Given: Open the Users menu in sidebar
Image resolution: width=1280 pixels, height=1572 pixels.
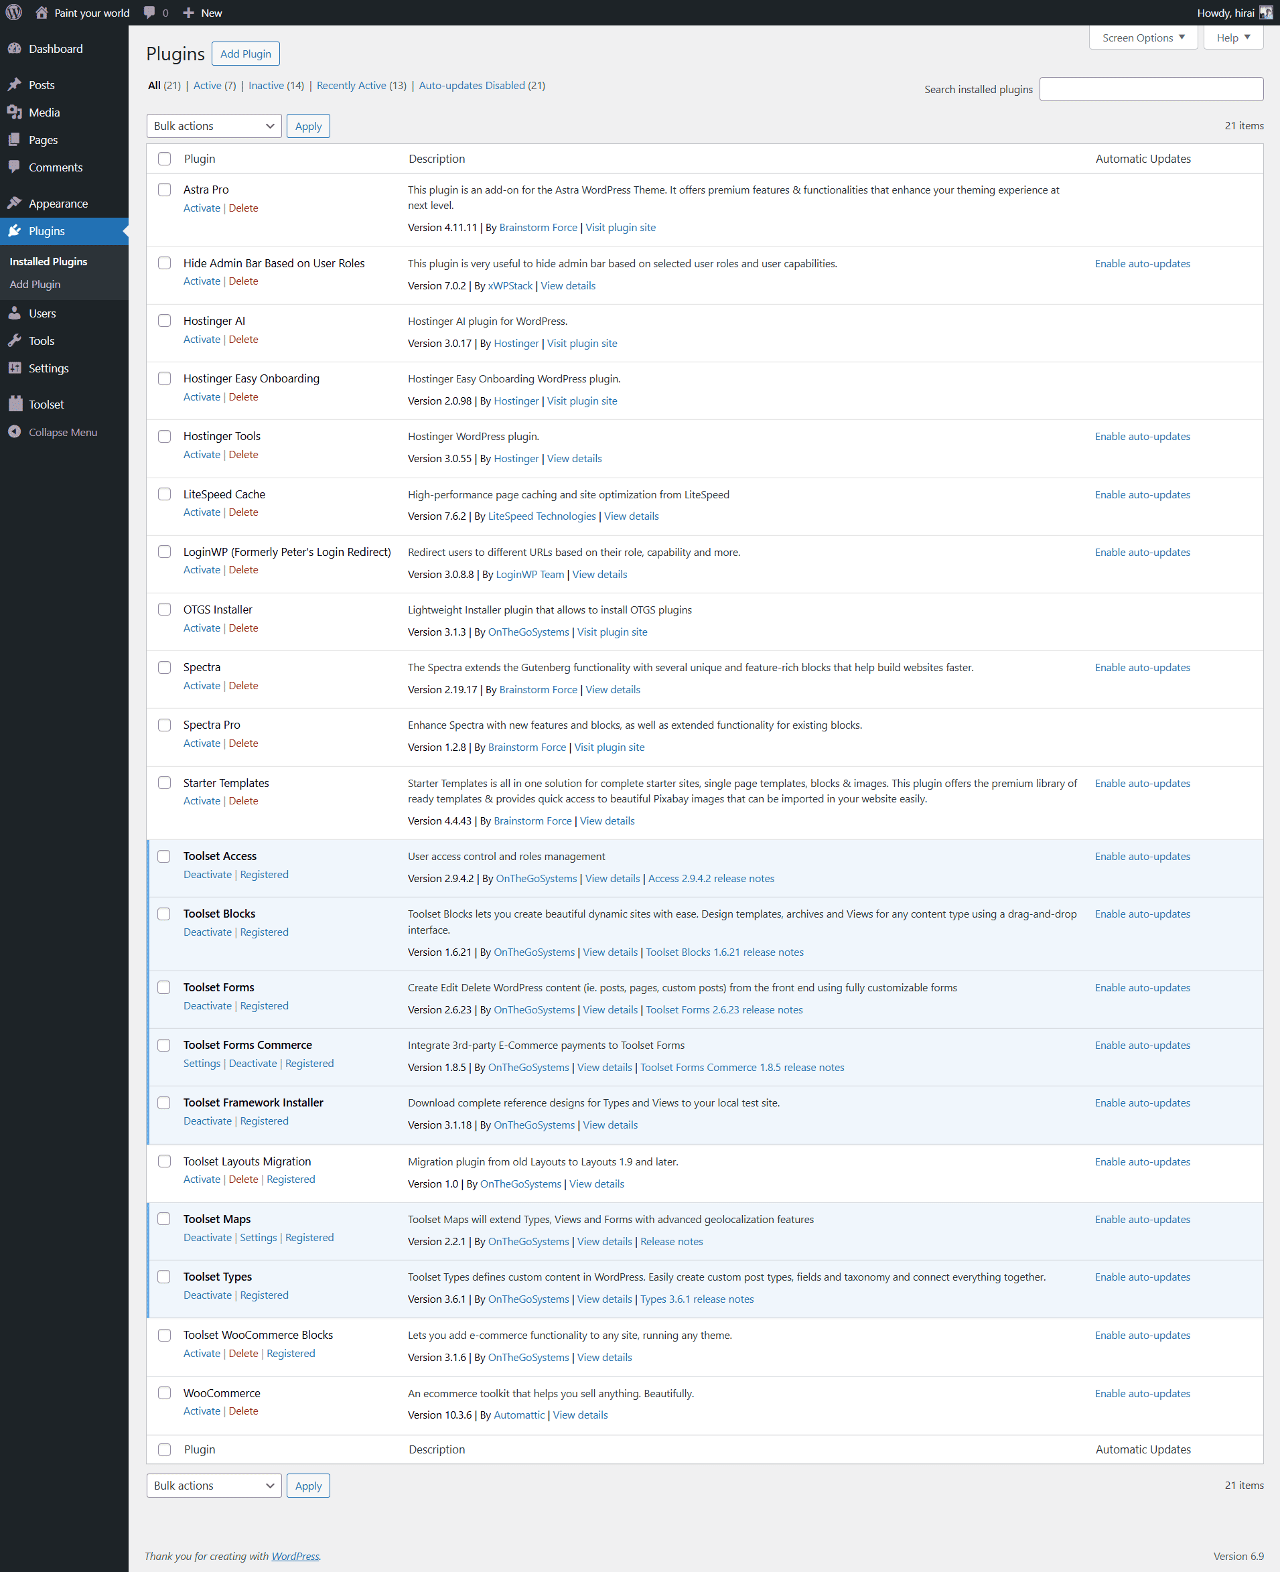Looking at the screenshot, I should [x=42, y=313].
